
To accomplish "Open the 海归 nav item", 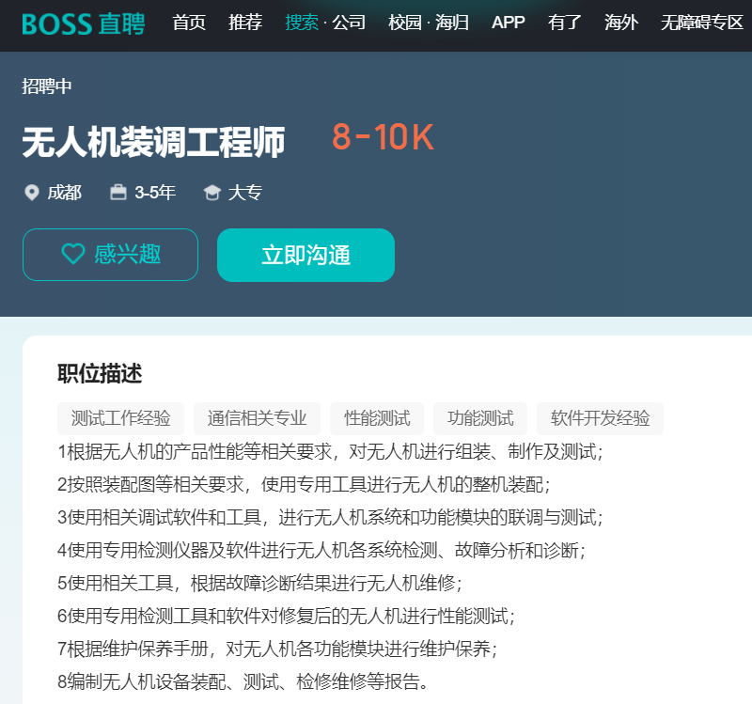I will [452, 23].
